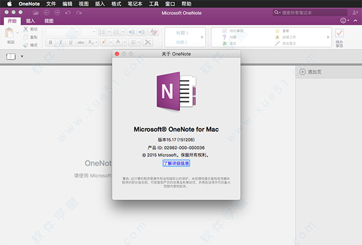This screenshot has width=362, height=245.
Task: Open the 工具 menu
Action: click(153, 4)
